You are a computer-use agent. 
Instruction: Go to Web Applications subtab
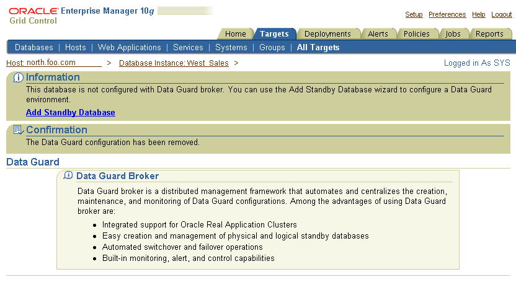130,48
